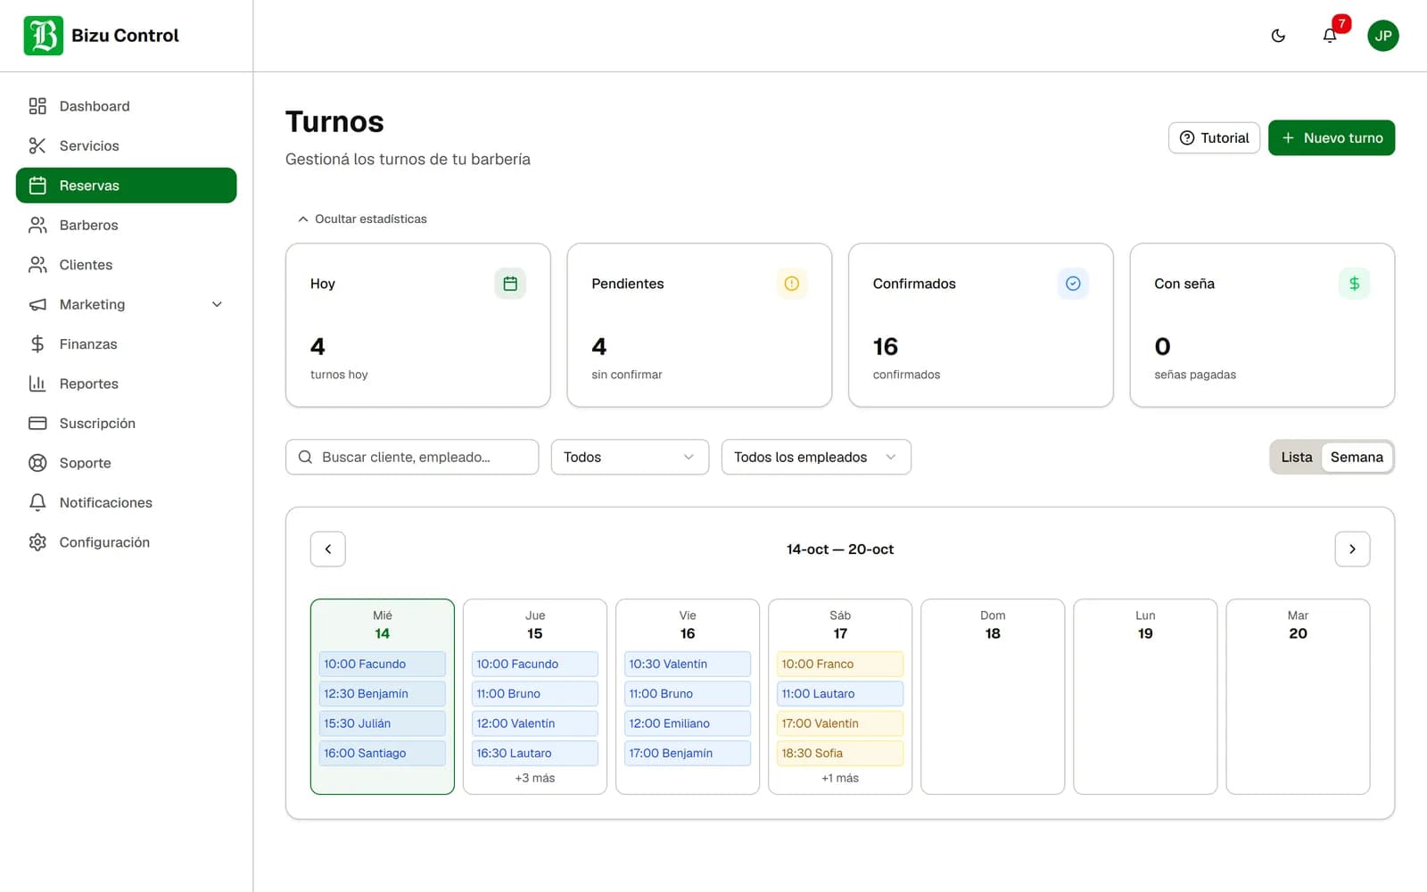Screen dimensions: 1427x892
Task: Click the Configuración gear icon
Action: [x=37, y=542]
